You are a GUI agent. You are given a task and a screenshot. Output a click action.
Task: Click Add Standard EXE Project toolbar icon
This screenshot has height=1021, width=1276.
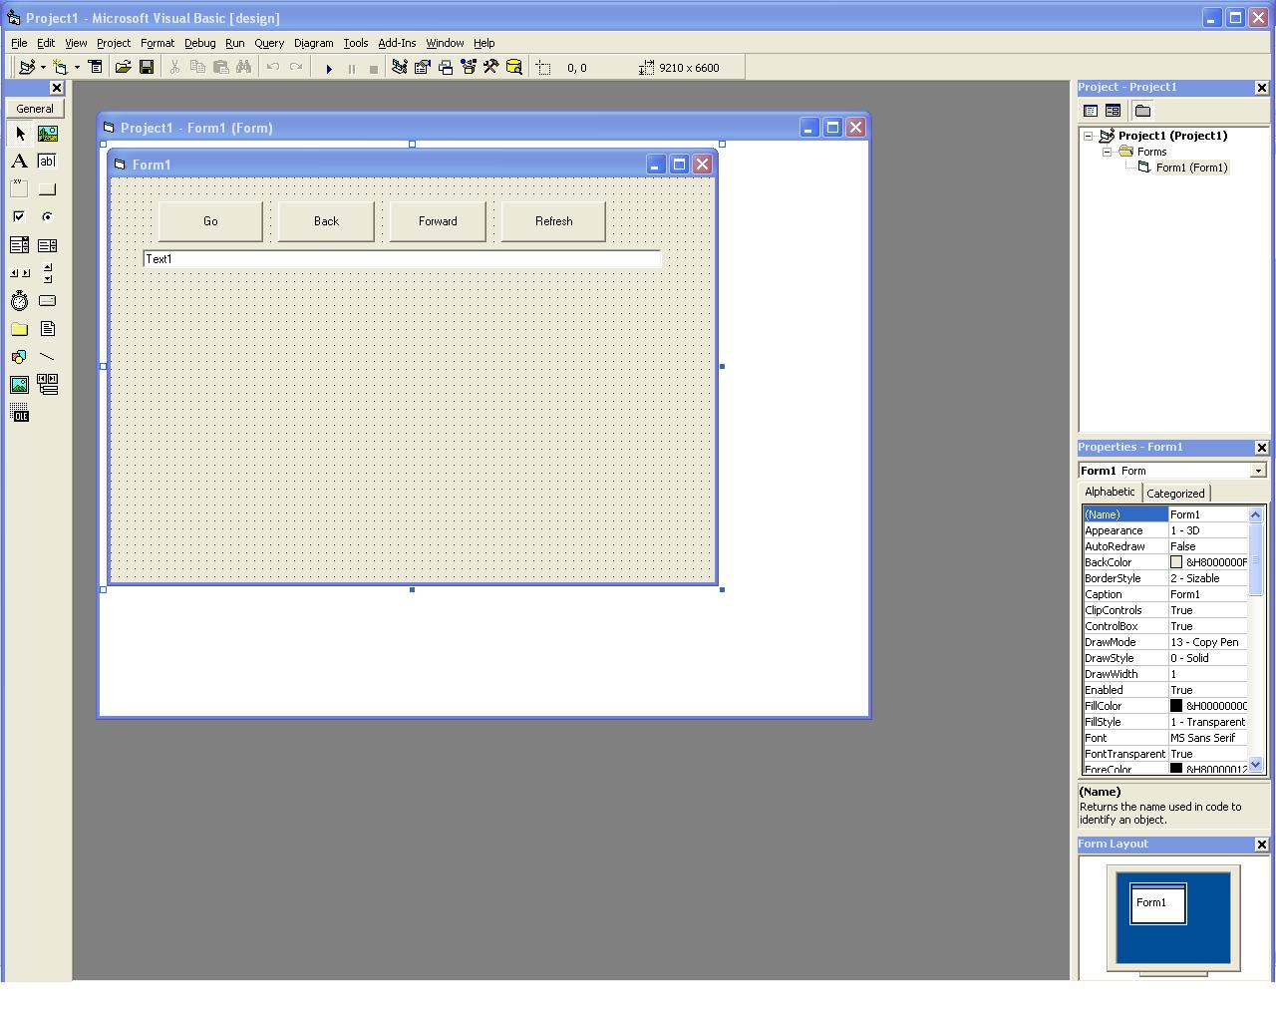(x=27, y=68)
